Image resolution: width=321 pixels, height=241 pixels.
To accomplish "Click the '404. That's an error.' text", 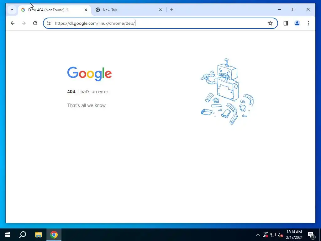I will (x=88, y=92).
